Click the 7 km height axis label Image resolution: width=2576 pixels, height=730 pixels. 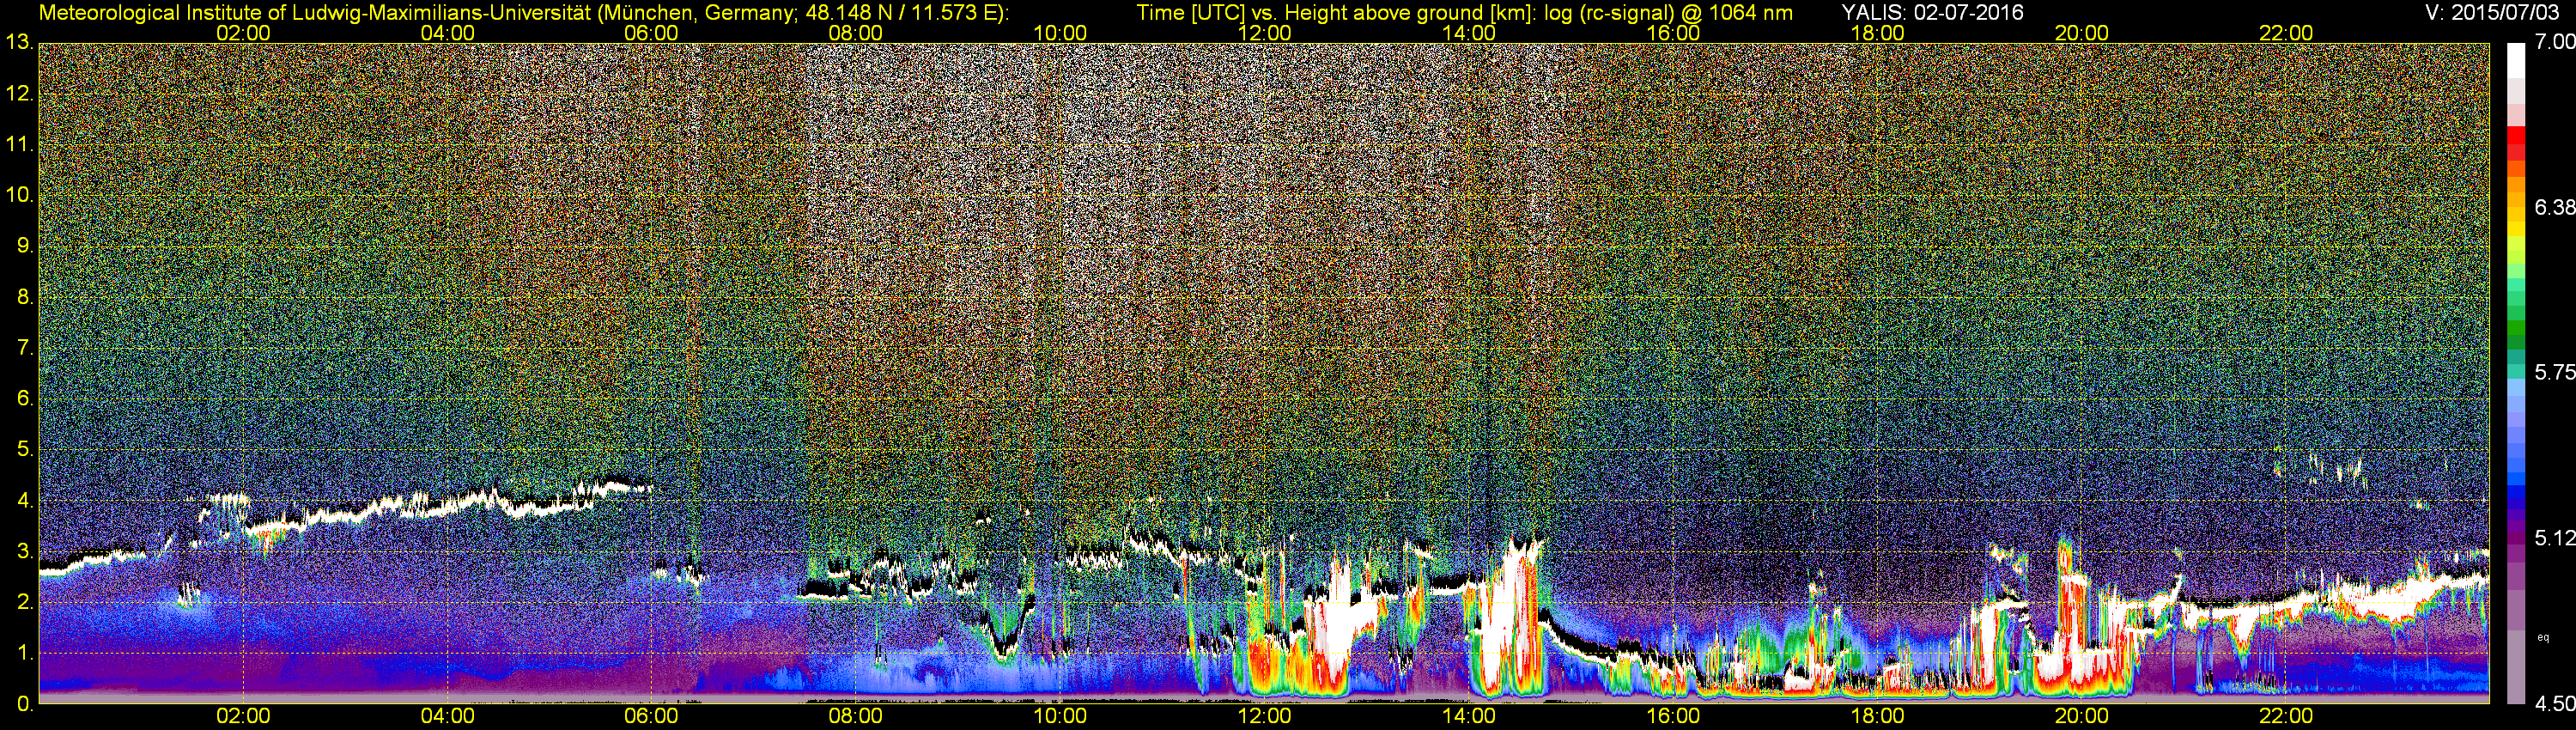click(25, 348)
